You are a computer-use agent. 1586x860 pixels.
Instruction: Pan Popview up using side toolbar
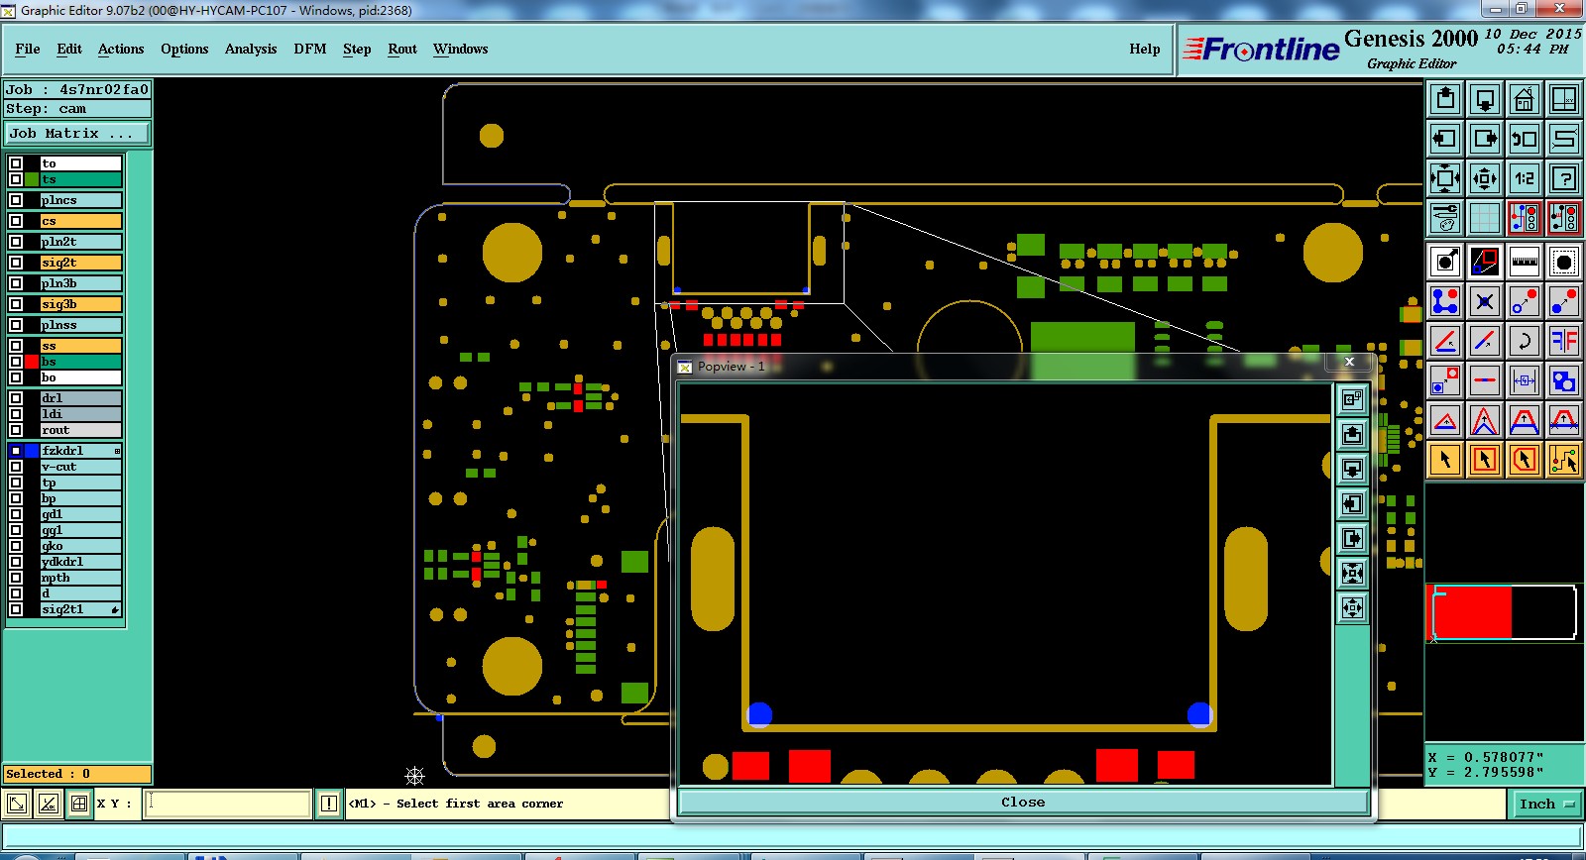[x=1352, y=434]
